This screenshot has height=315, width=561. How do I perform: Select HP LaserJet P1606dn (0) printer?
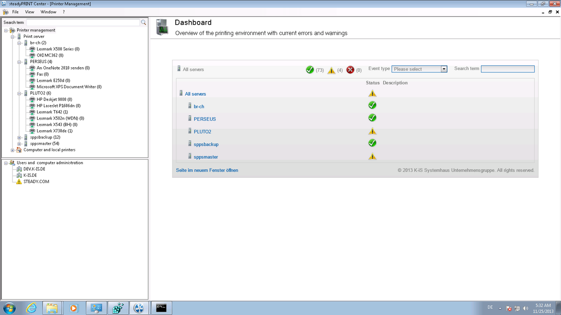click(x=59, y=106)
